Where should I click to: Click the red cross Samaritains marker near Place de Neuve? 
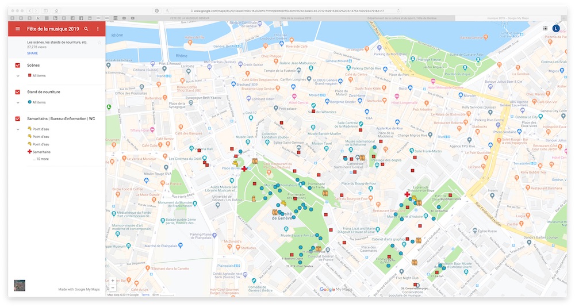coord(244,168)
